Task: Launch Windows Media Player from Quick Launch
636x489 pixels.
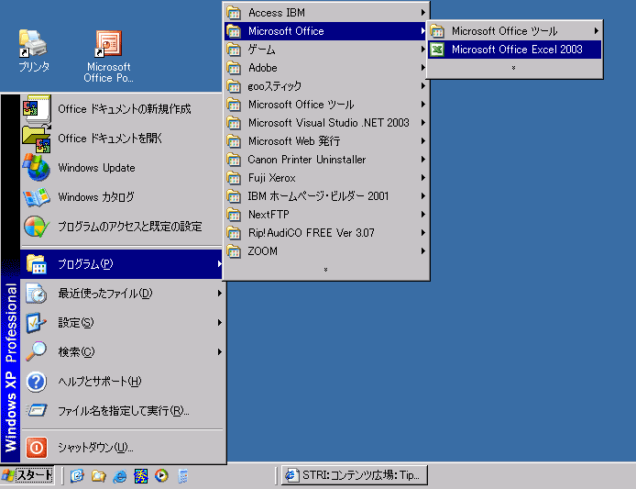Action: (x=161, y=475)
